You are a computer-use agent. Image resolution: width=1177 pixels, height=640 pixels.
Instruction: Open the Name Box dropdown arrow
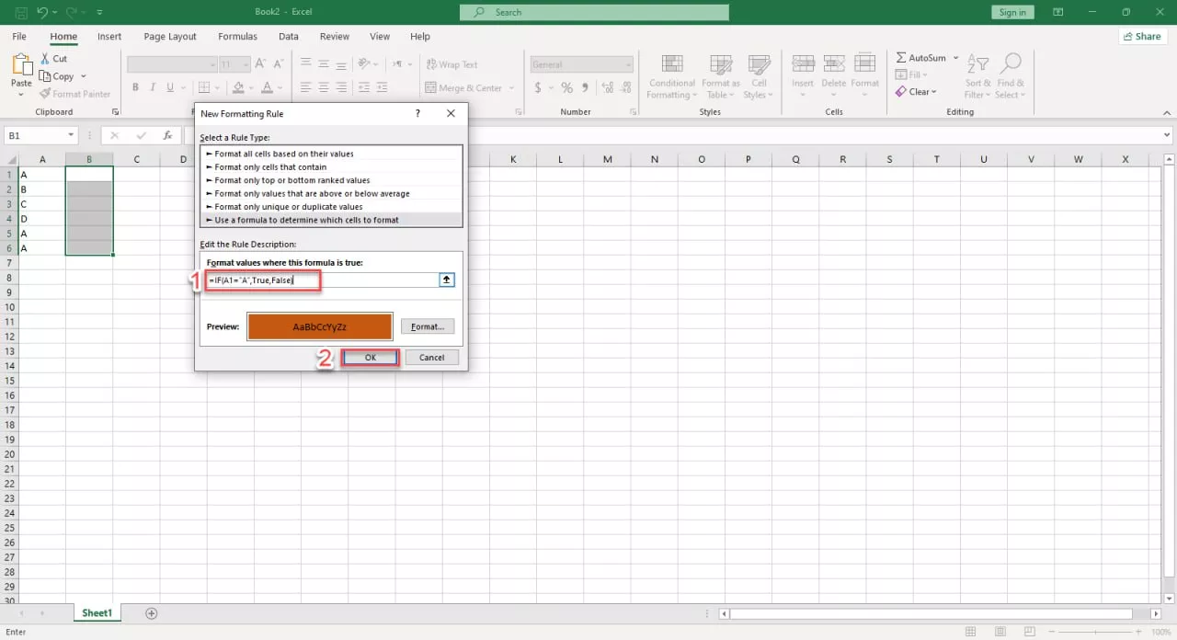[x=71, y=135]
